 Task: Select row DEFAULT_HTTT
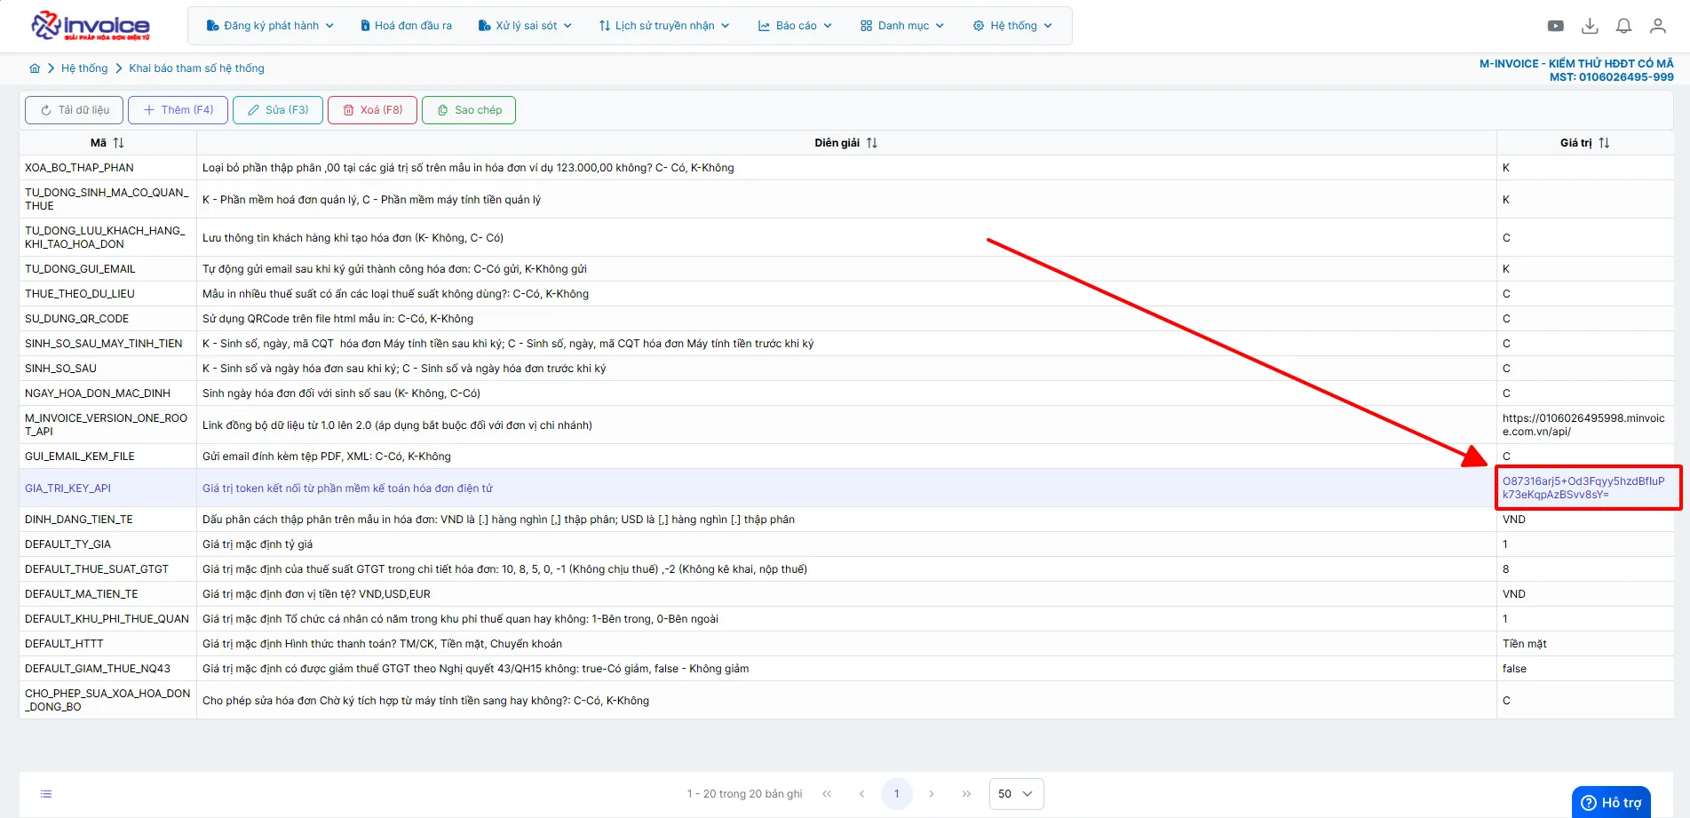pyautogui.click(x=846, y=644)
